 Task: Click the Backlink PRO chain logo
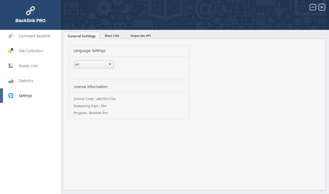point(31,11)
